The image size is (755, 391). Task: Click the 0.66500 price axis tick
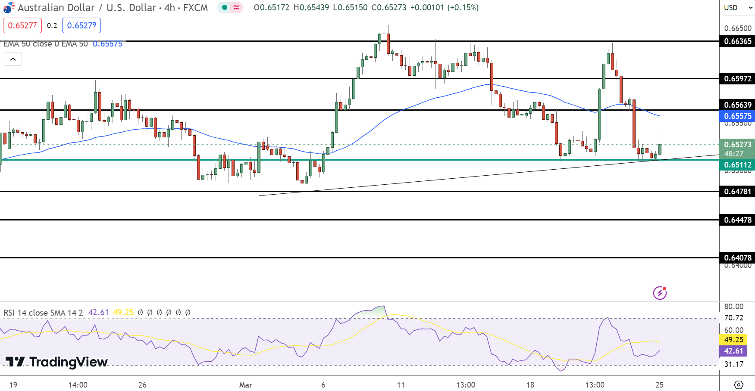pyautogui.click(x=738, y=28)
